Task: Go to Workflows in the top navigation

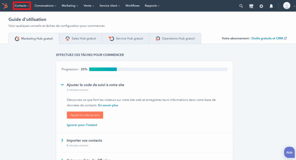Action: (x=132, y=6)
